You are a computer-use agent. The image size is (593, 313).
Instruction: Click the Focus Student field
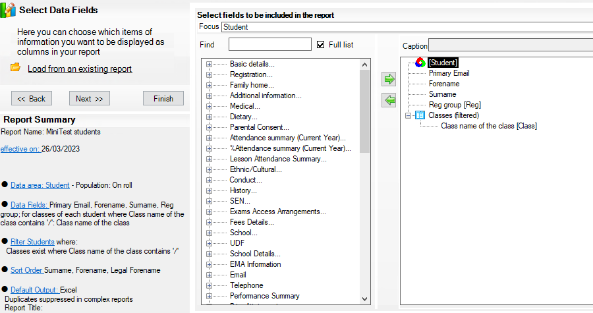pyautogui.click(x=407, y=27)
